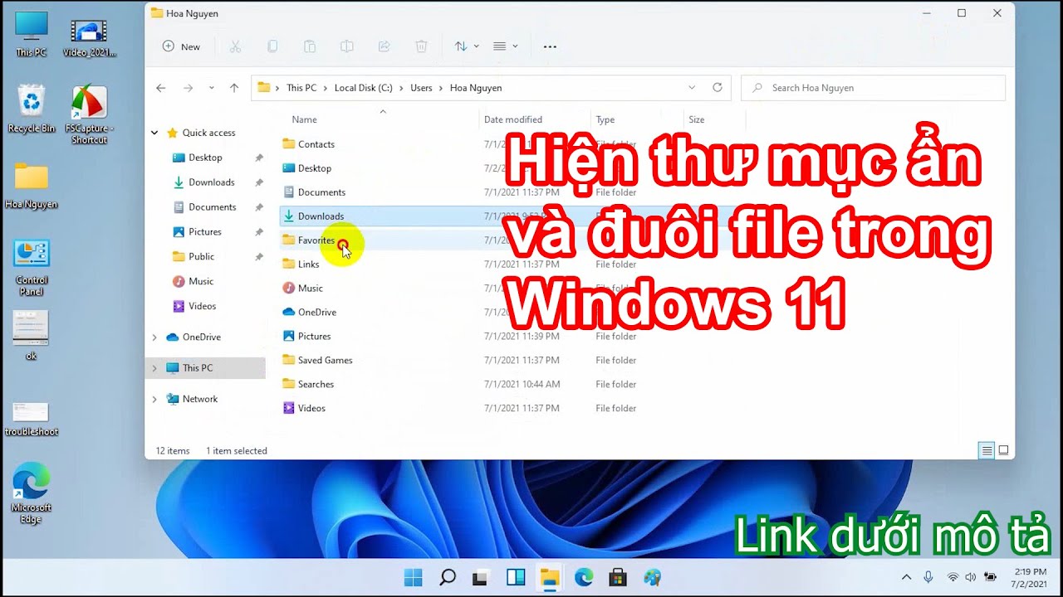Open the Sort options dropdown
Image resolution: width=1063 pixels, height=597 pixels.
[467, 46]
